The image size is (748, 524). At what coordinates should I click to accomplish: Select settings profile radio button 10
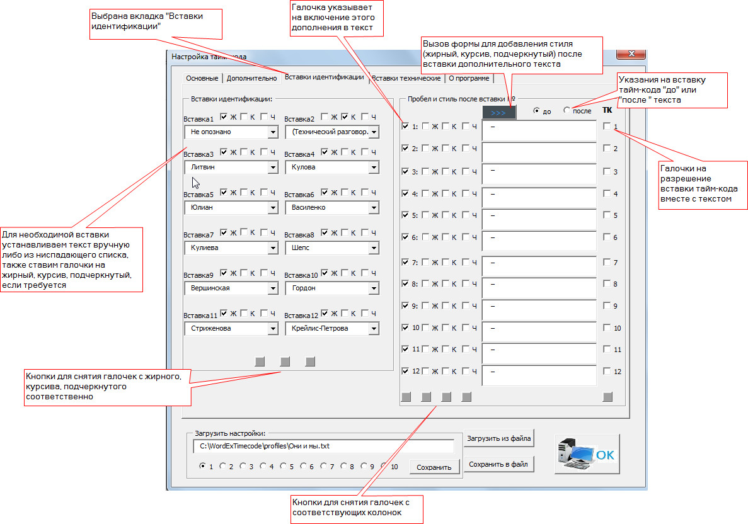pos(384,466)
